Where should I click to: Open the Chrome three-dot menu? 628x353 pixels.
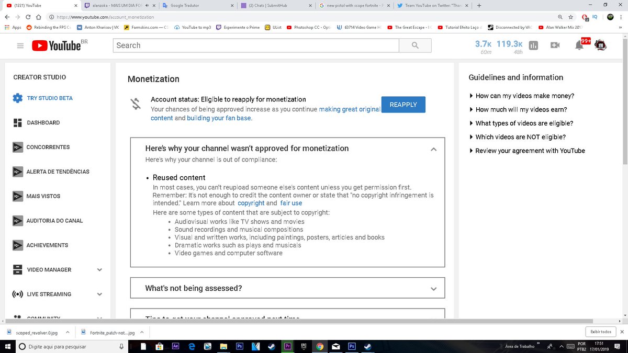[x=622, y=17]
